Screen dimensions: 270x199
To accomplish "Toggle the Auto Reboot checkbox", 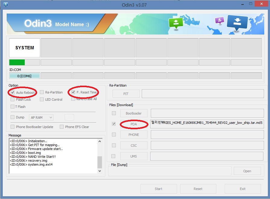I will click(13, 92).
